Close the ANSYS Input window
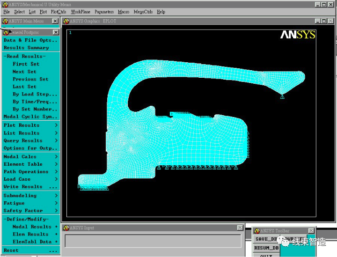The width and height of the screenshot is (337, 257). [x=240, y=228]
